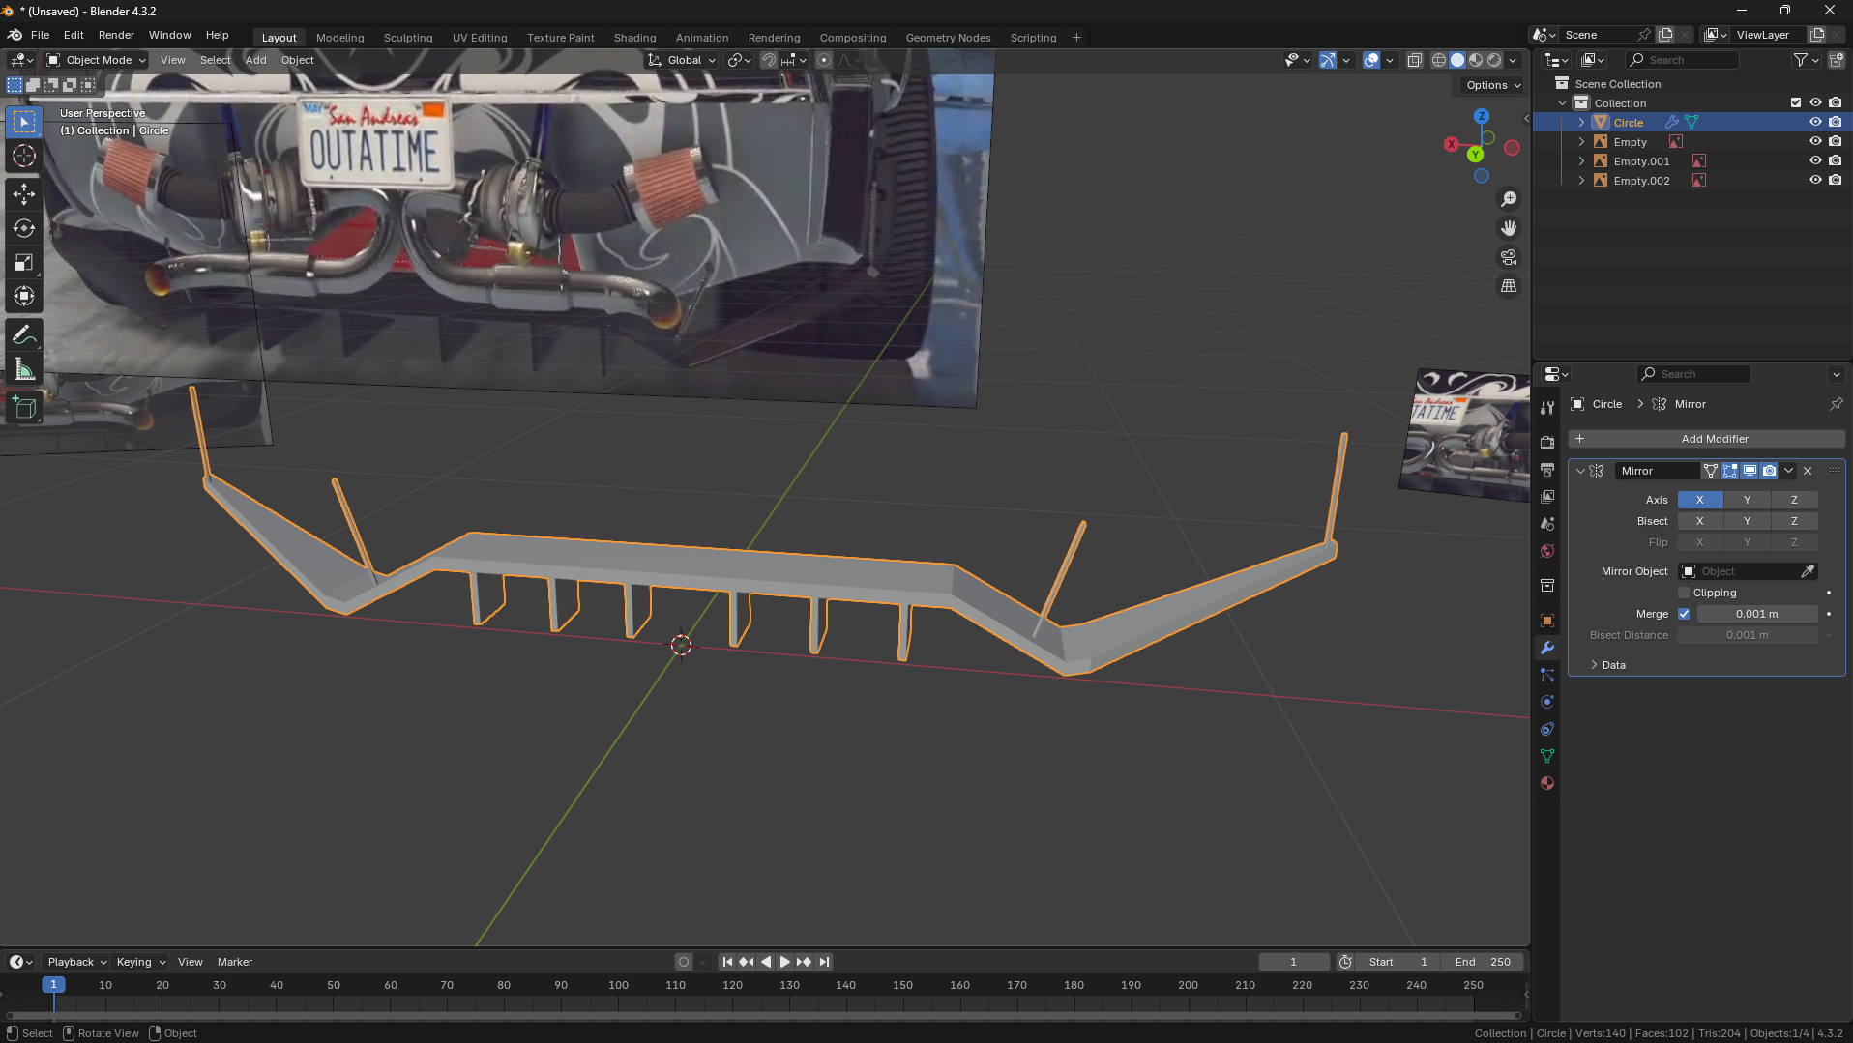Screen dimensions: 1853x1043
Task: Activate the Transform tool
Action: (x=24, y=296)
